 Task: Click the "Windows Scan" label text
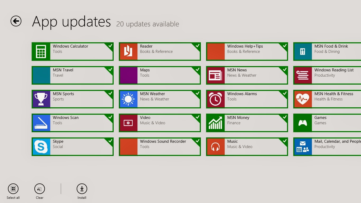point(66,118)
